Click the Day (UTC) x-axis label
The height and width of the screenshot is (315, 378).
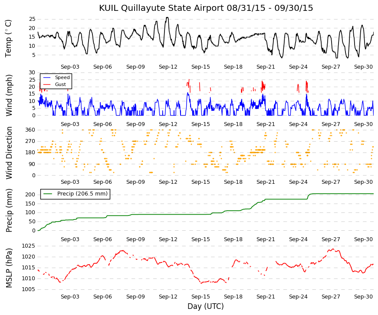(206, 306)
